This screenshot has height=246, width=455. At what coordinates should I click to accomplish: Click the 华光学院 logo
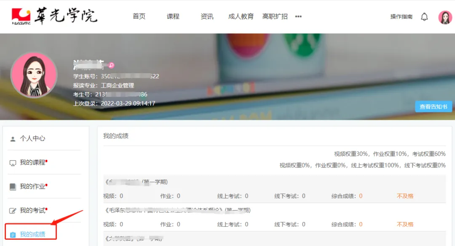(x=54, y=16)
